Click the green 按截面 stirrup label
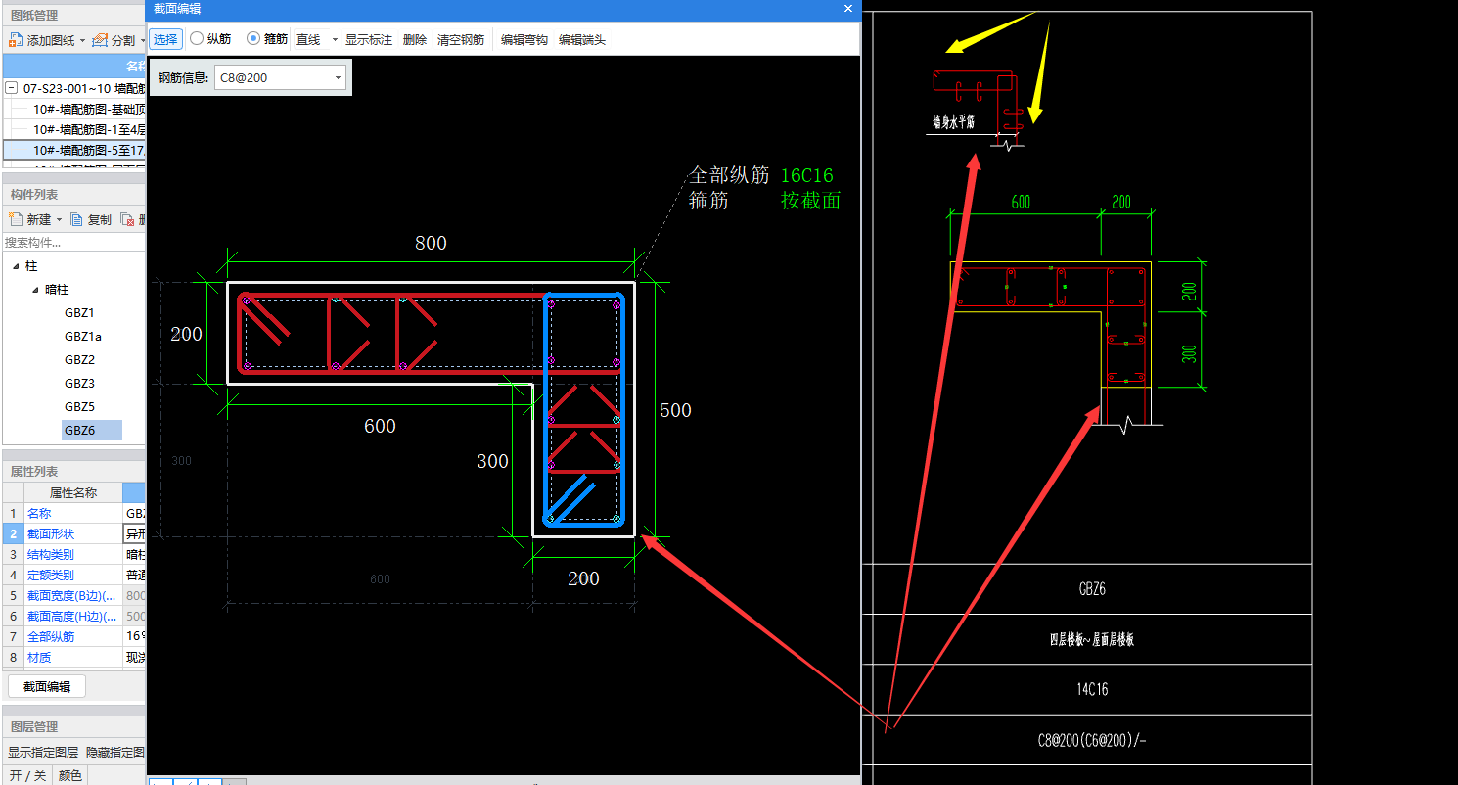 (810, 201)
